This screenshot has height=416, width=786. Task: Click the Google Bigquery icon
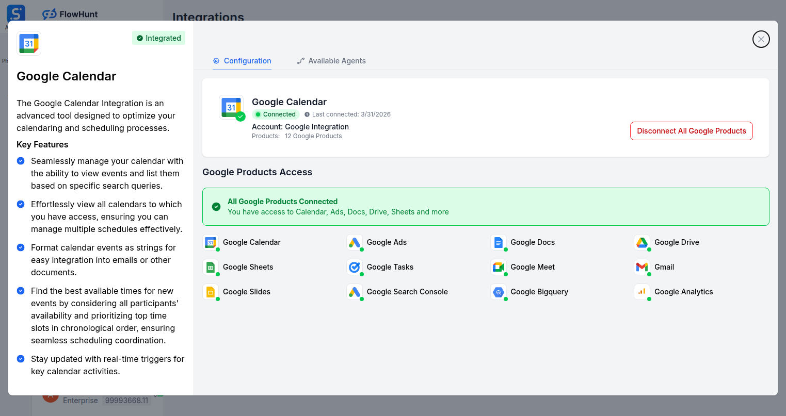[x=499, y=292]
